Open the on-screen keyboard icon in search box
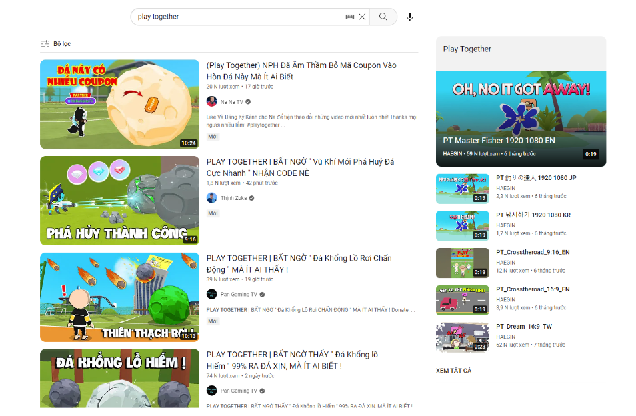636x416 pixels. (349, 17)
